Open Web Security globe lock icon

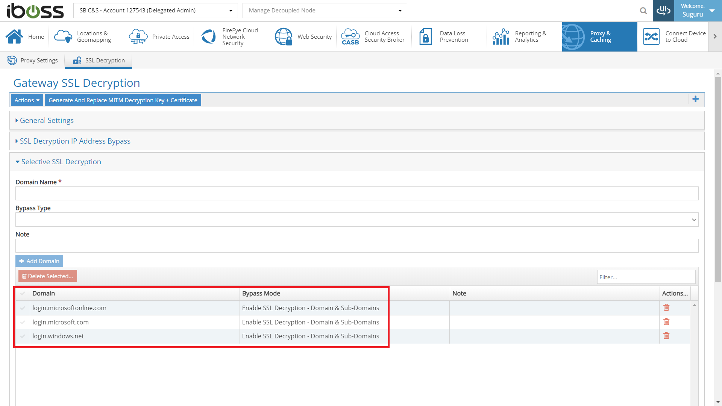coord(284,36)
